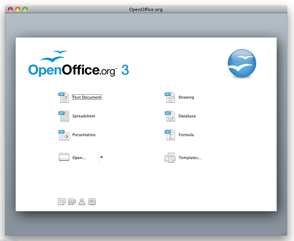Expand the Open recent documents dropdown arrow
The width and height of the screenshot is (294, 241).
click(x=101, y=157)
